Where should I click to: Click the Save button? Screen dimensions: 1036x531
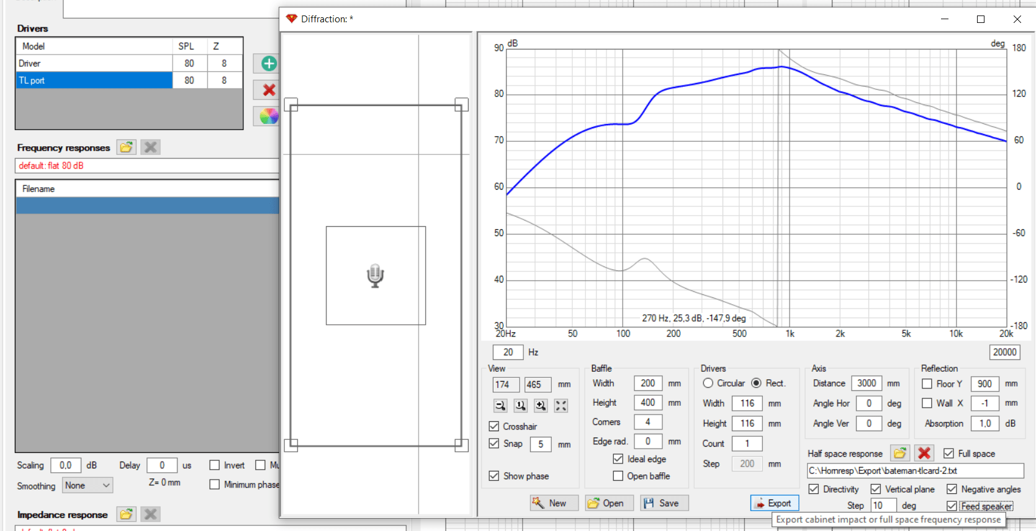[x=664, y=503]
